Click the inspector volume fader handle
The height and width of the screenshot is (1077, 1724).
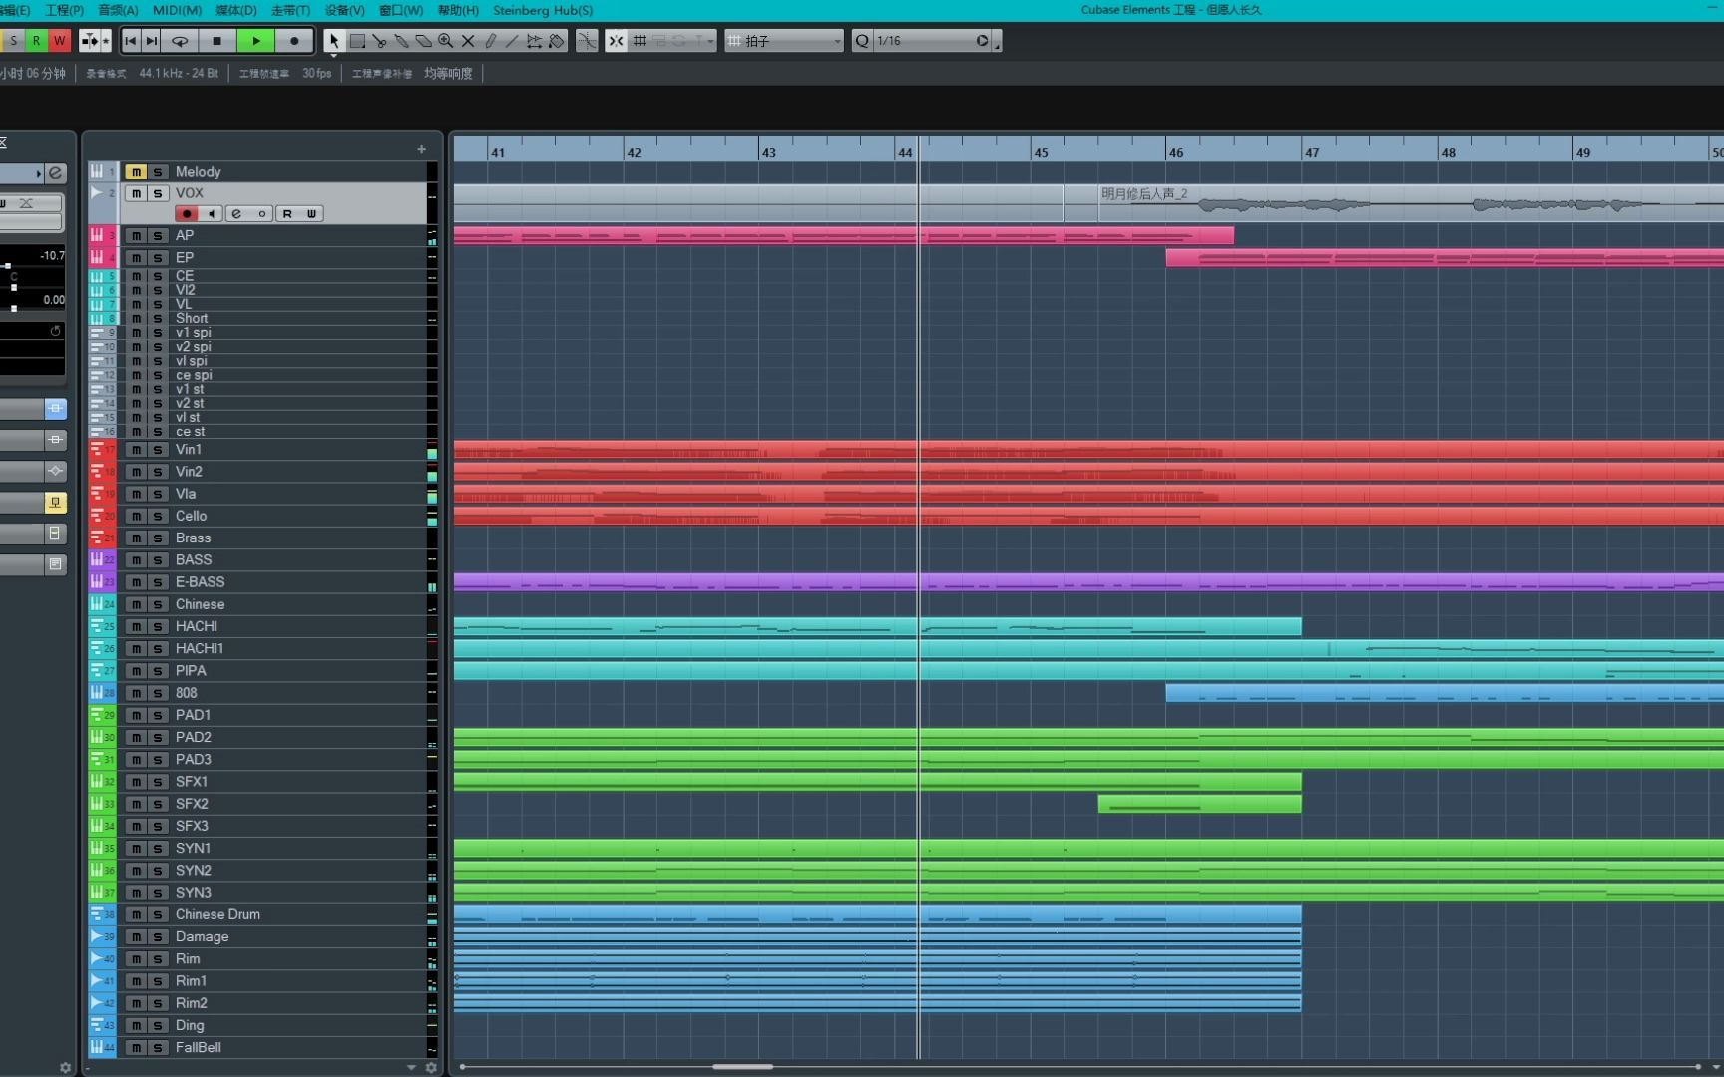click(x=8, y=266)
